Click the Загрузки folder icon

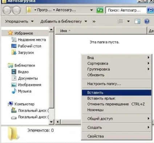[x=14, y=52]
